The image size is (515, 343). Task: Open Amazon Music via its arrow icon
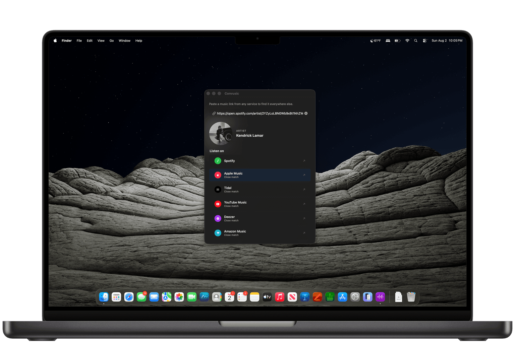(x=304, y=233)
